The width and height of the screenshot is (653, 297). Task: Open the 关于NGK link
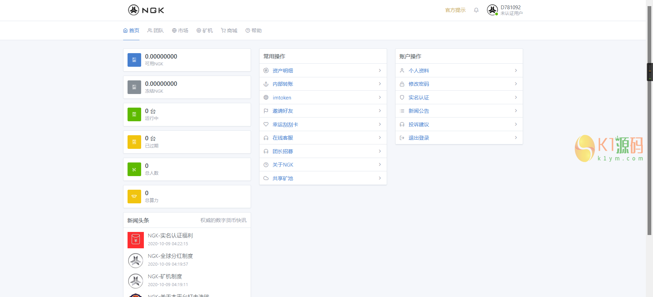pos(283,165)
